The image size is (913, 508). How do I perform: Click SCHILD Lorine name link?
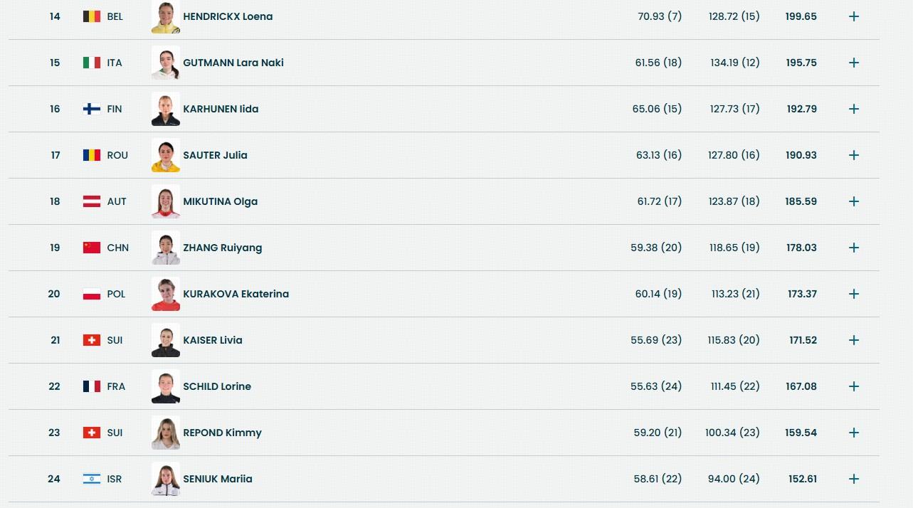coord(217,386)
